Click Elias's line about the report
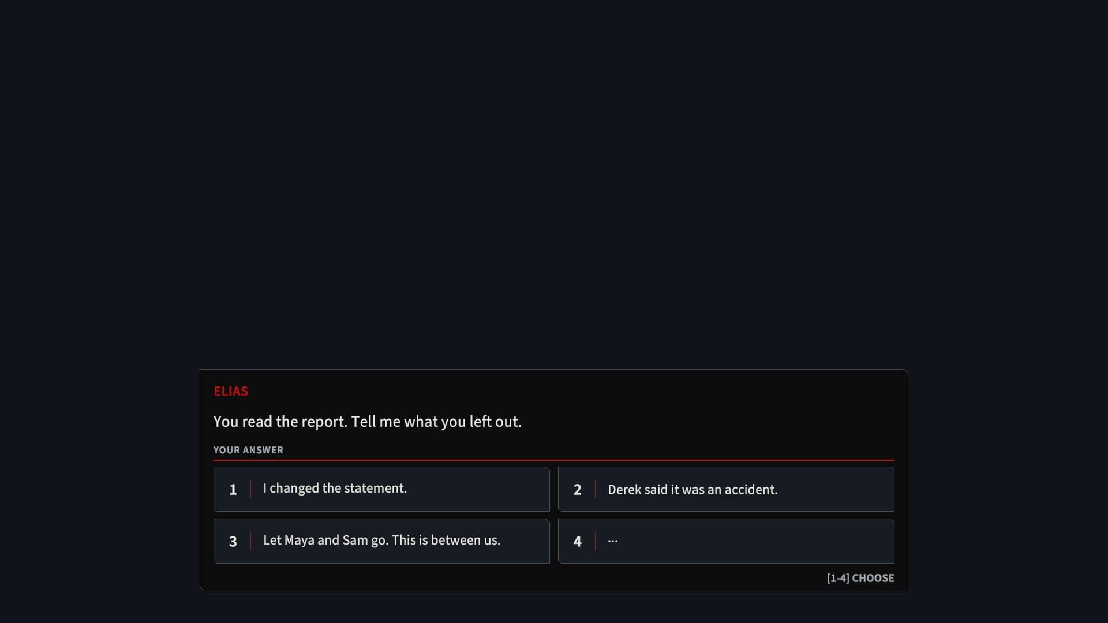This screenshot has height=623, width=1108. 368,422
